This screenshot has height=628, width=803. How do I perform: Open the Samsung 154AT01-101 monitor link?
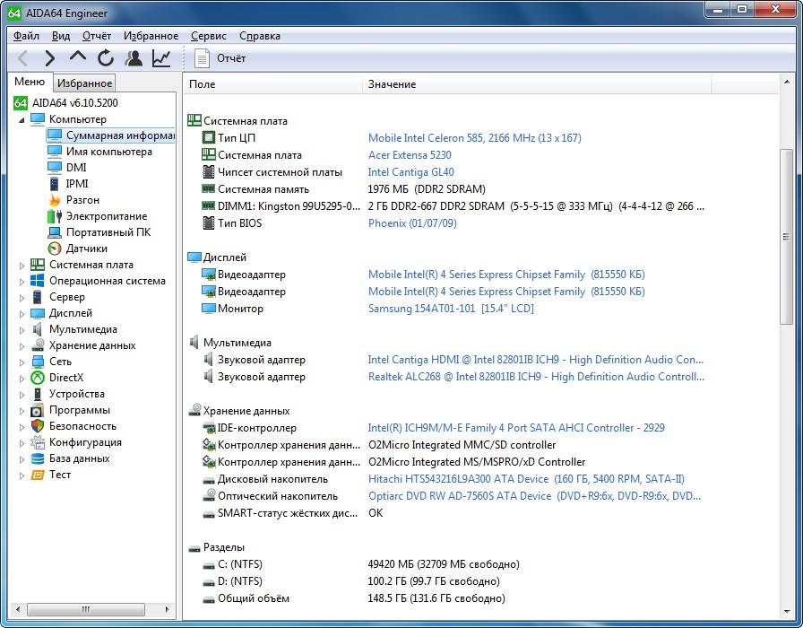(x=451, y=308)
